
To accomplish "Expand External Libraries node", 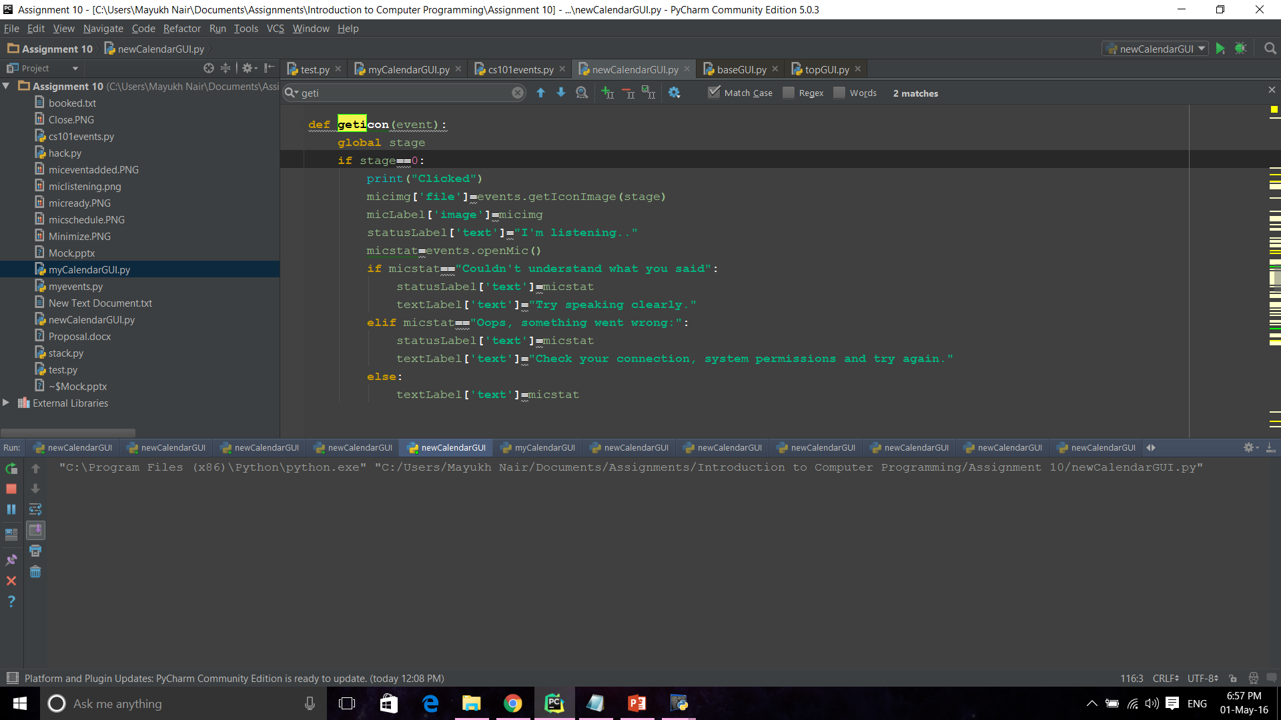I will click(6, 403).
